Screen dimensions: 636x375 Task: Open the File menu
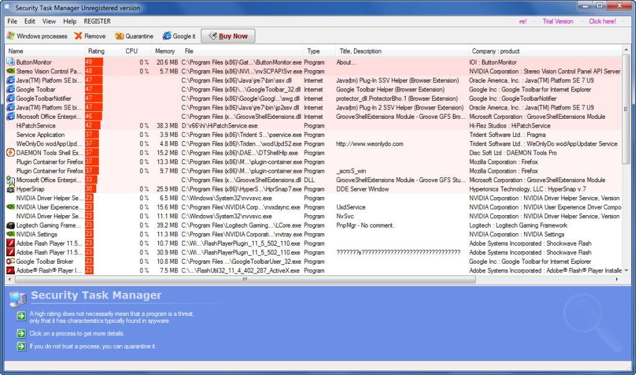click(x=12, y=21)
